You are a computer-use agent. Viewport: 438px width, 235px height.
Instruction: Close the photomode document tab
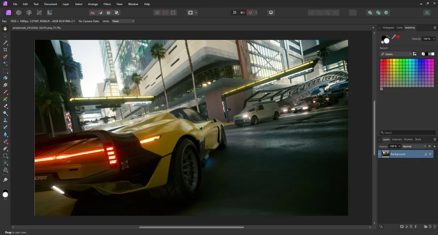[x=373, y=28]
